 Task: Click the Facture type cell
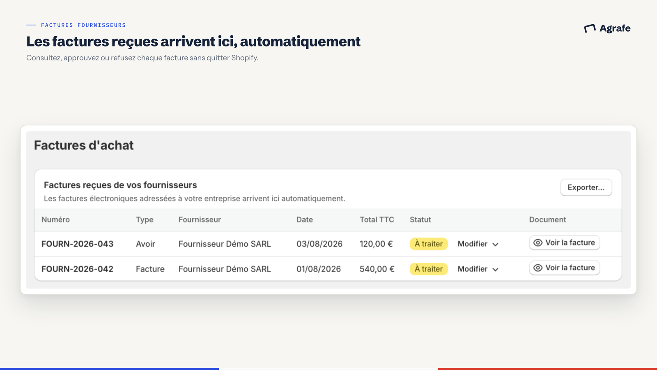pos(150,269)
